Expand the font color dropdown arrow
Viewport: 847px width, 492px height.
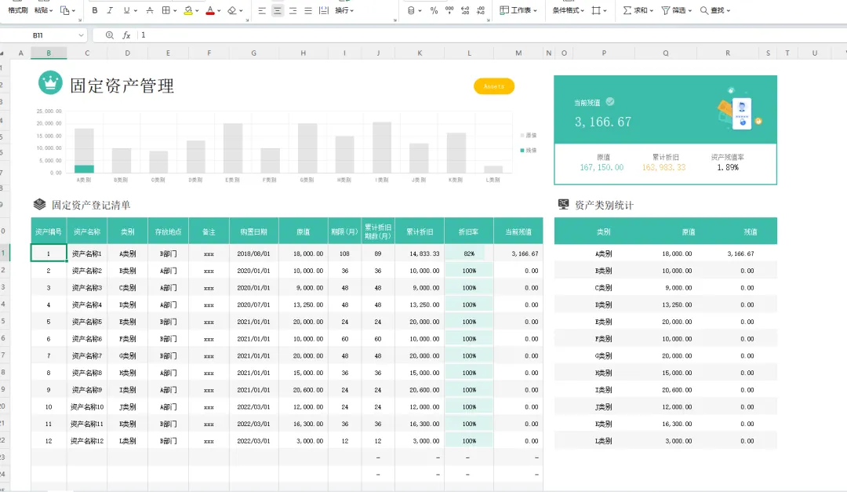219,10
